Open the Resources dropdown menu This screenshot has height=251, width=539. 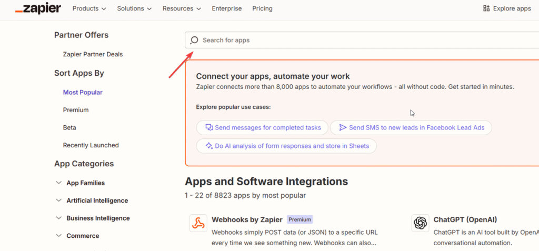point(182,8)
